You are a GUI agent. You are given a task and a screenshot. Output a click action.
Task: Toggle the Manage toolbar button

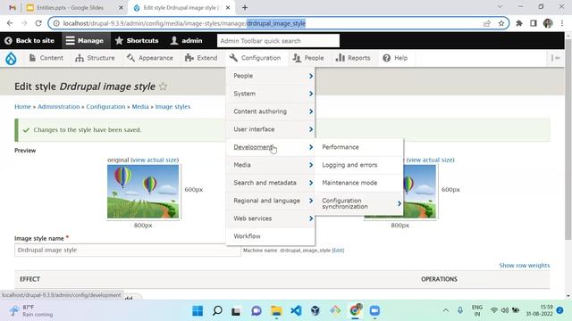[85, 41]
